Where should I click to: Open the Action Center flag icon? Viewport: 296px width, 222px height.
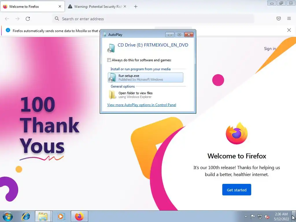tap(253, 216)
